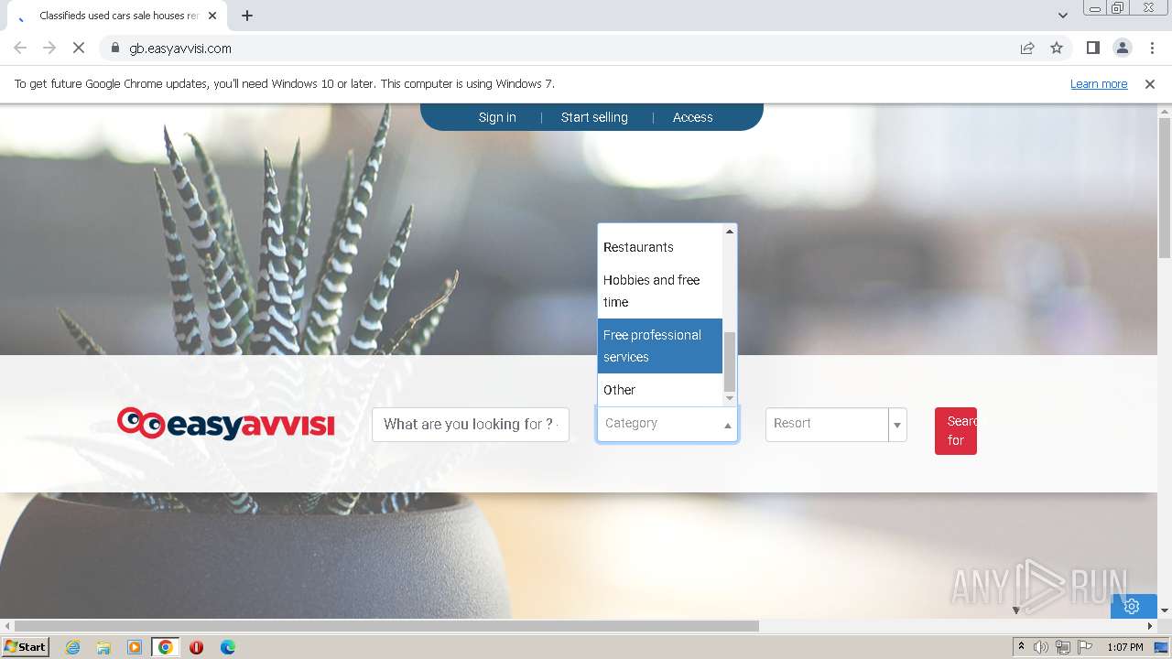
Task: Click the Chrome forward arrow
Action: [x=49, y=49]
